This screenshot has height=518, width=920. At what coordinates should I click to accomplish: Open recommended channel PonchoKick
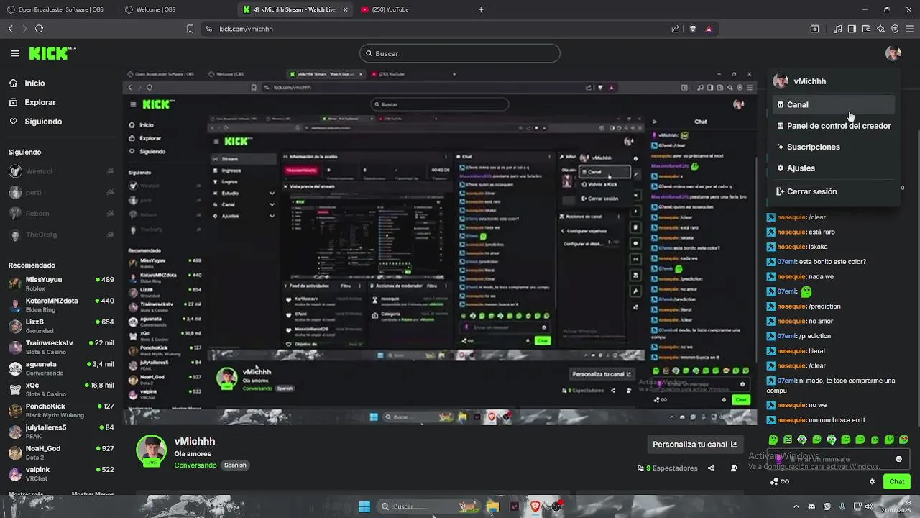(61, 410)
